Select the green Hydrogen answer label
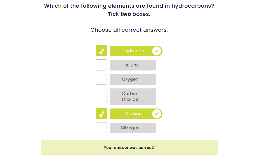 click(x=133, y=51)
